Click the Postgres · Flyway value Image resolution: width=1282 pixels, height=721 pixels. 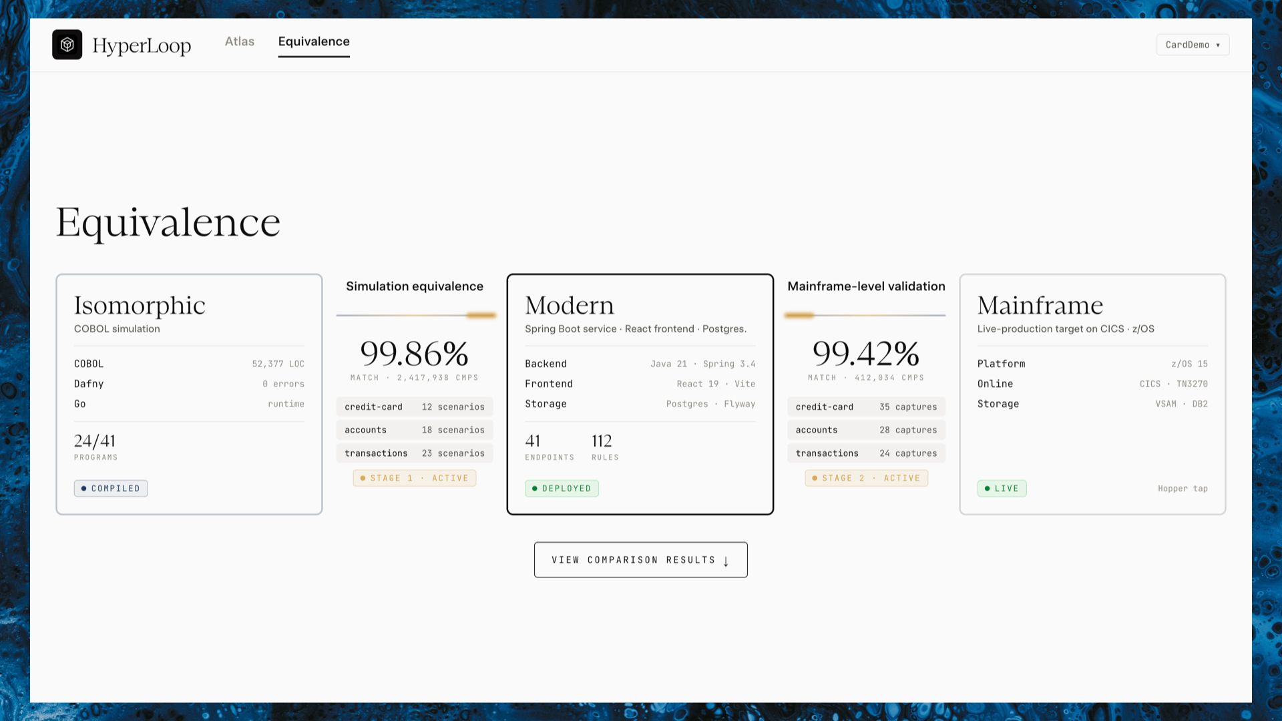tap(710, 404)
